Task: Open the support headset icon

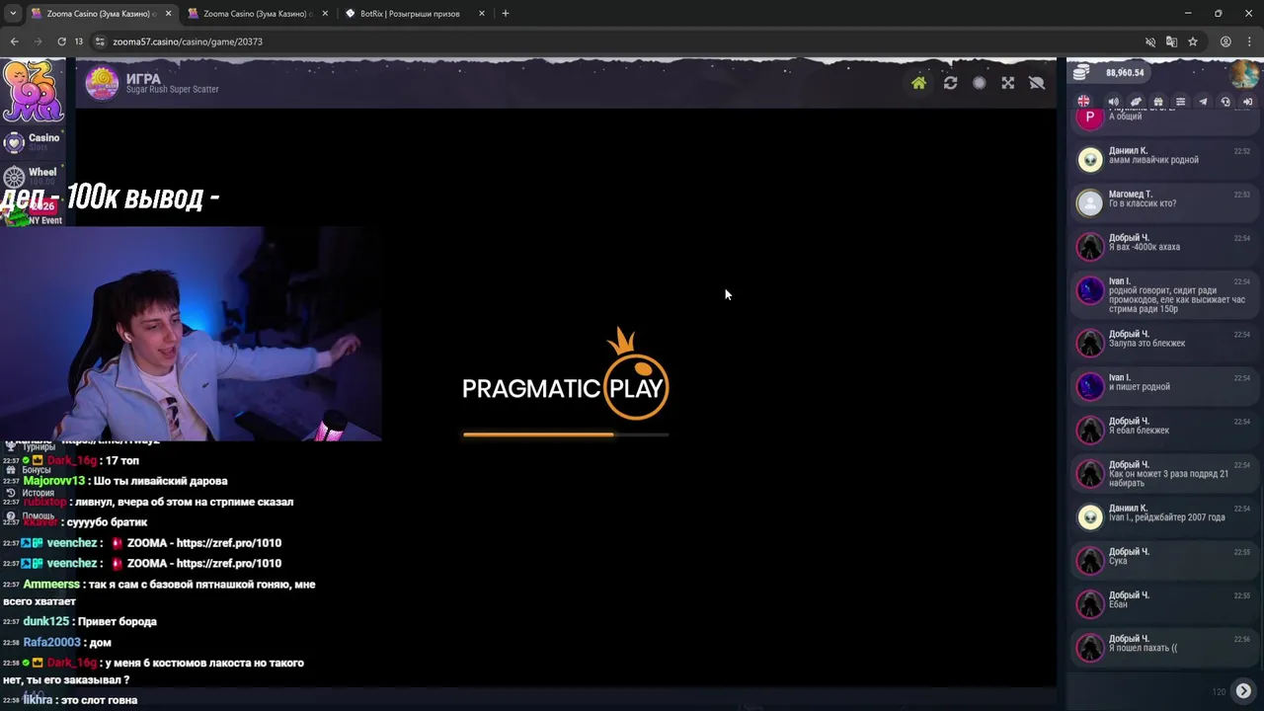Action: [1225, 102]
